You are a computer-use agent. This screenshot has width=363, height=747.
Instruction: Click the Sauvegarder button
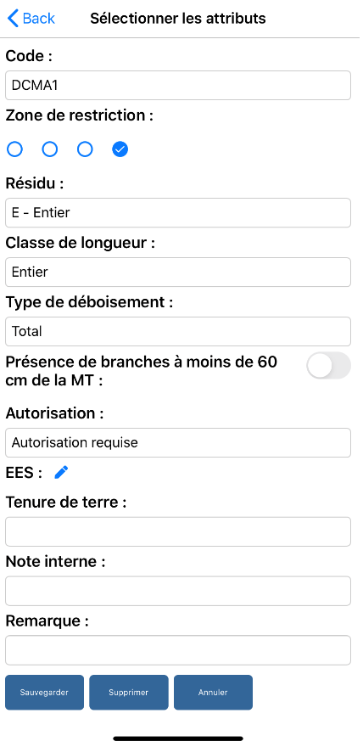coord(44,692)
